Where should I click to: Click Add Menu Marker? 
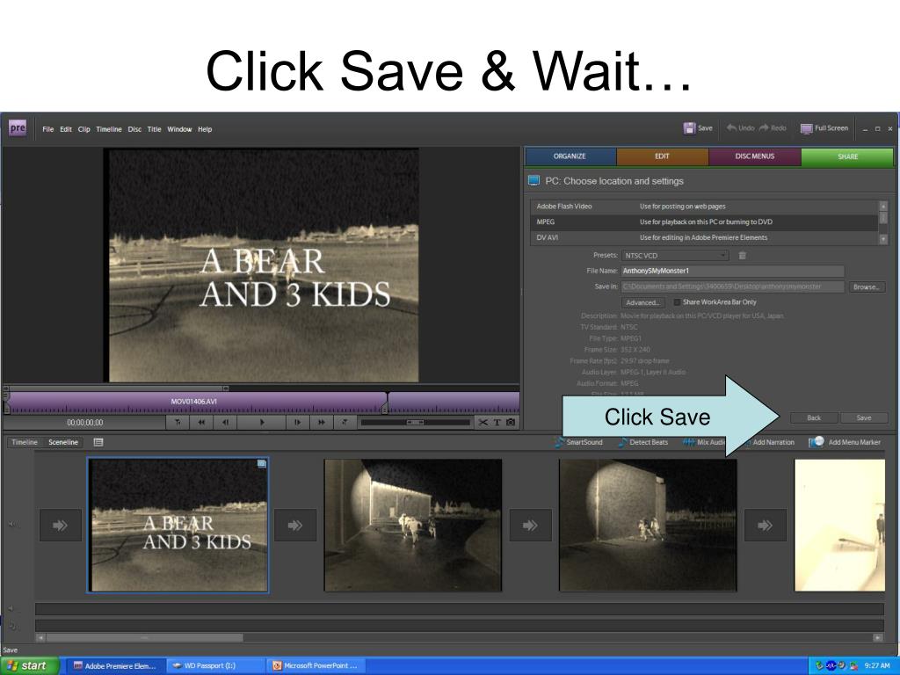[x=845, y=442]
